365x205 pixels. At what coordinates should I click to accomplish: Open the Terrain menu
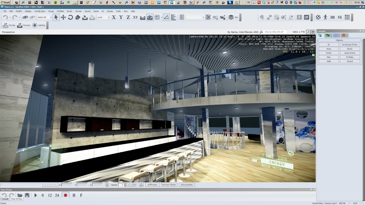click(x=78, y=11)
